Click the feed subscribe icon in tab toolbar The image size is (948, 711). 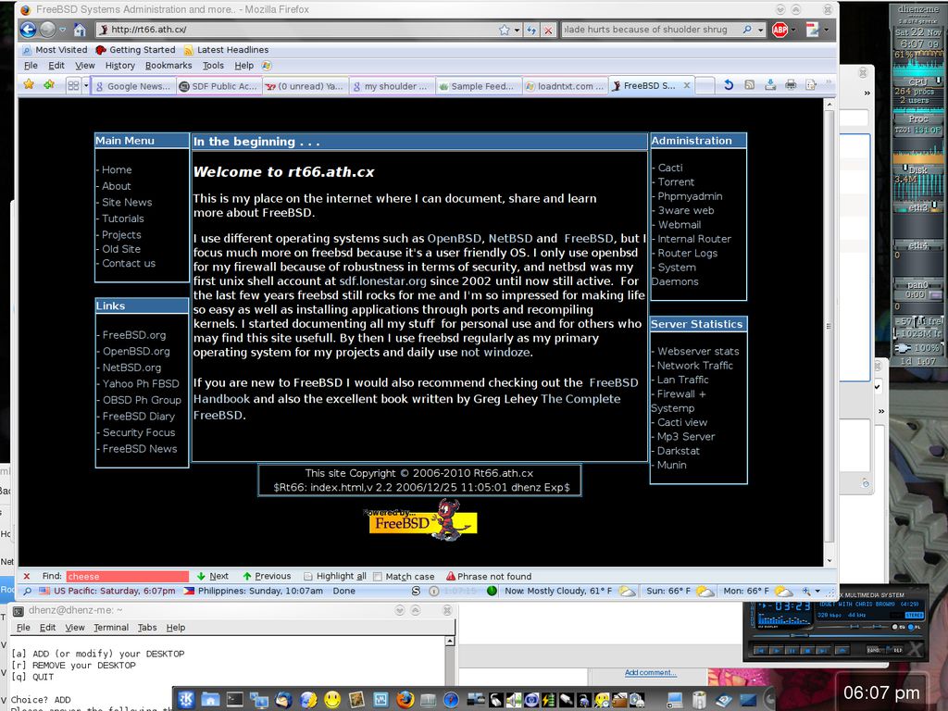[749, 85]
